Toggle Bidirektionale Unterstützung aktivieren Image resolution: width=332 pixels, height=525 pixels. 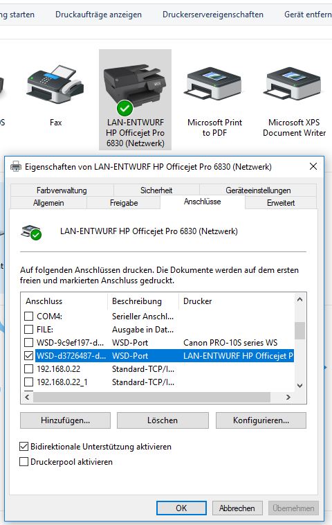click(x=24, y=446)
